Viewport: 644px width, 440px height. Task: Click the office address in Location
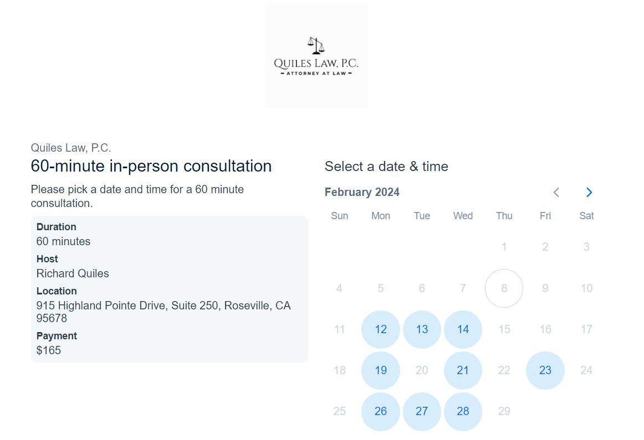163,312
